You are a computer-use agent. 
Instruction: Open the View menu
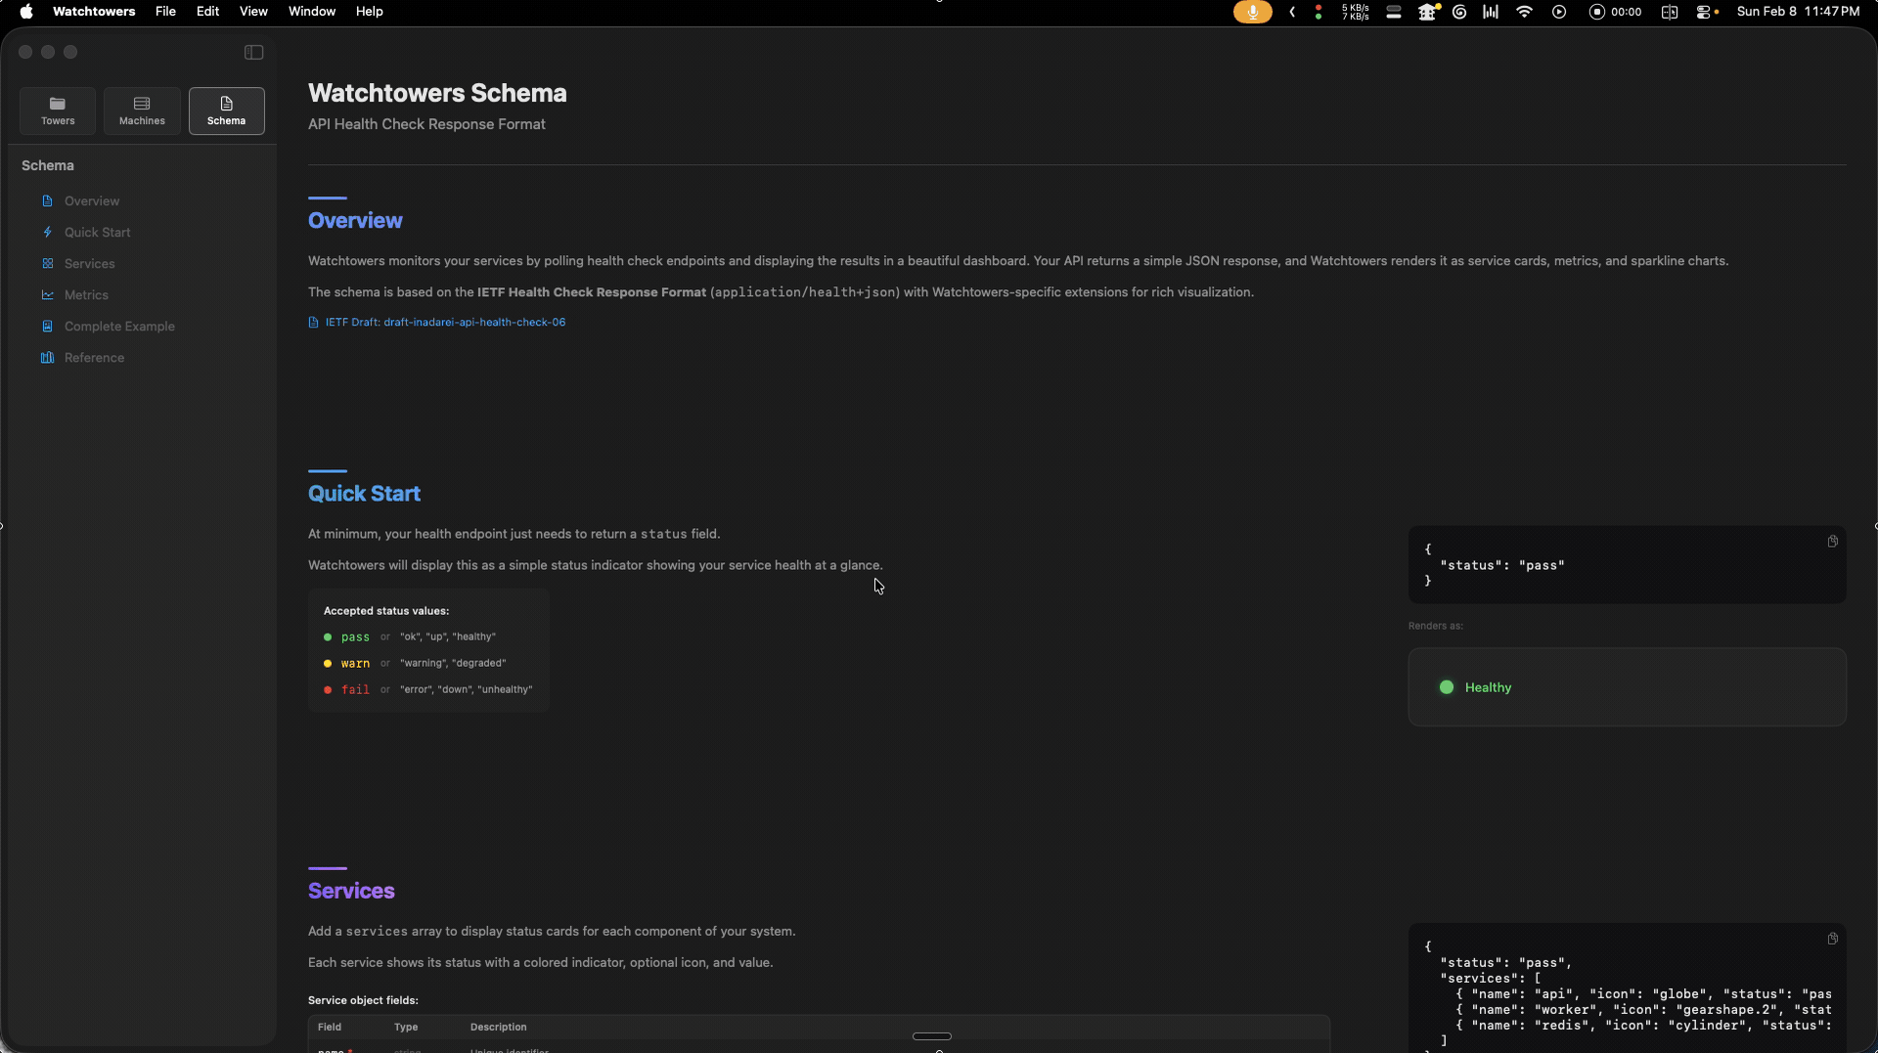click(x=253, y=12)
